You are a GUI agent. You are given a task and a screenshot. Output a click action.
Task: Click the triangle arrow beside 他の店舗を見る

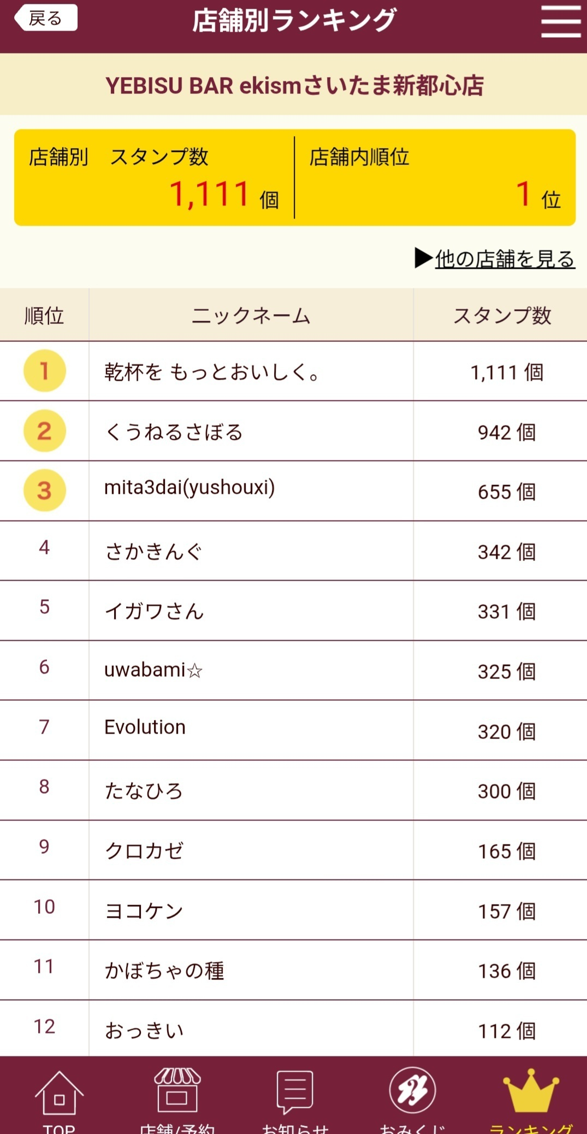(x=424, y=258)
